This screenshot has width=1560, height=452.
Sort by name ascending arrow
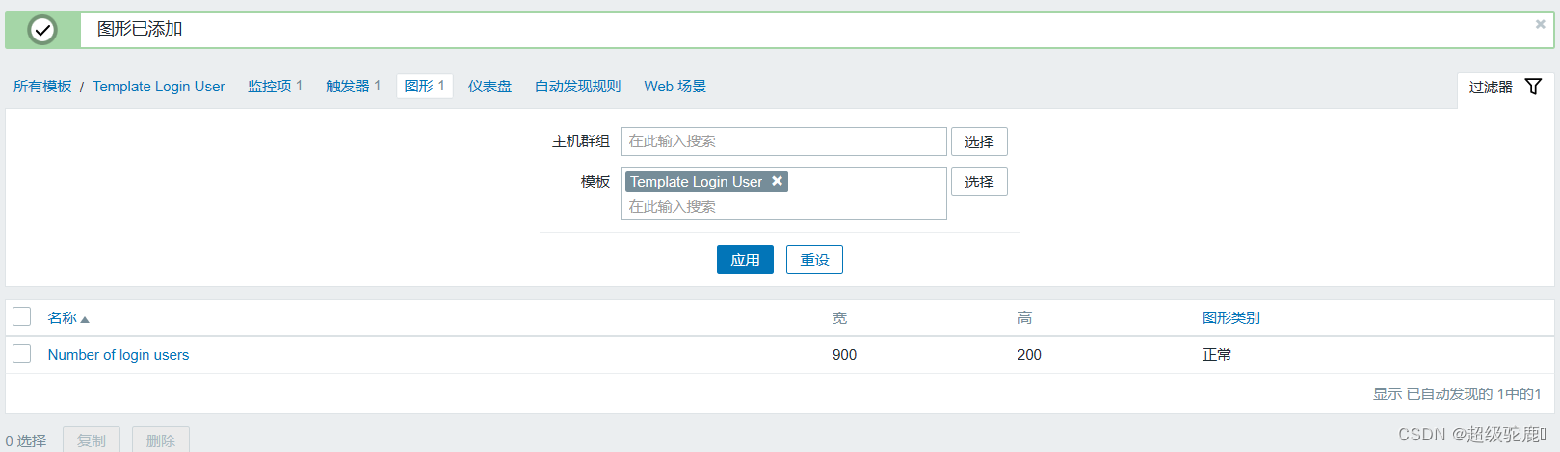[85, 319]
